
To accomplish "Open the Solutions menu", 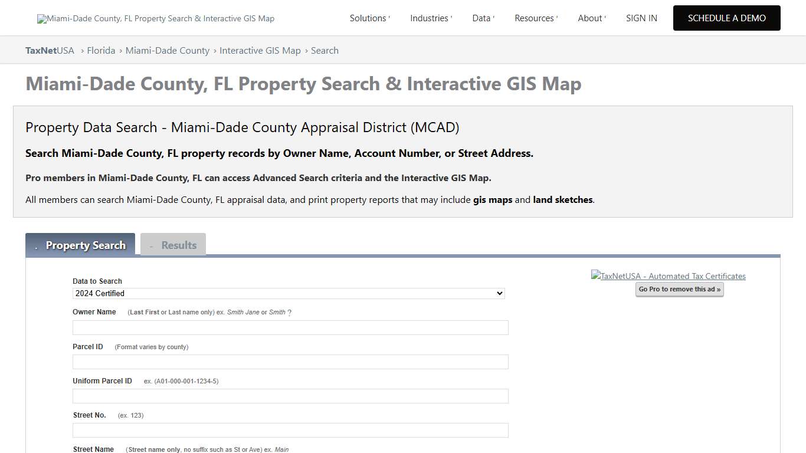I will point(368,18).
